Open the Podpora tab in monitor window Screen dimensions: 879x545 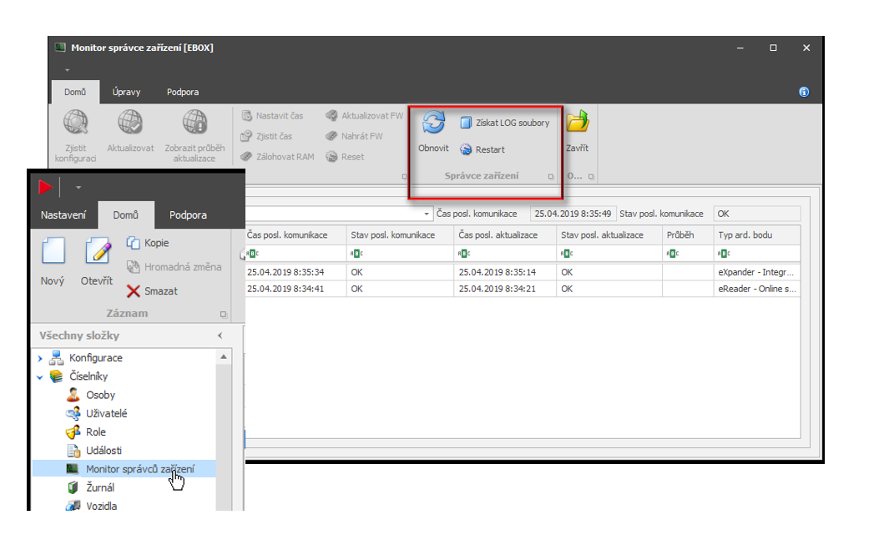click(183, 92)
